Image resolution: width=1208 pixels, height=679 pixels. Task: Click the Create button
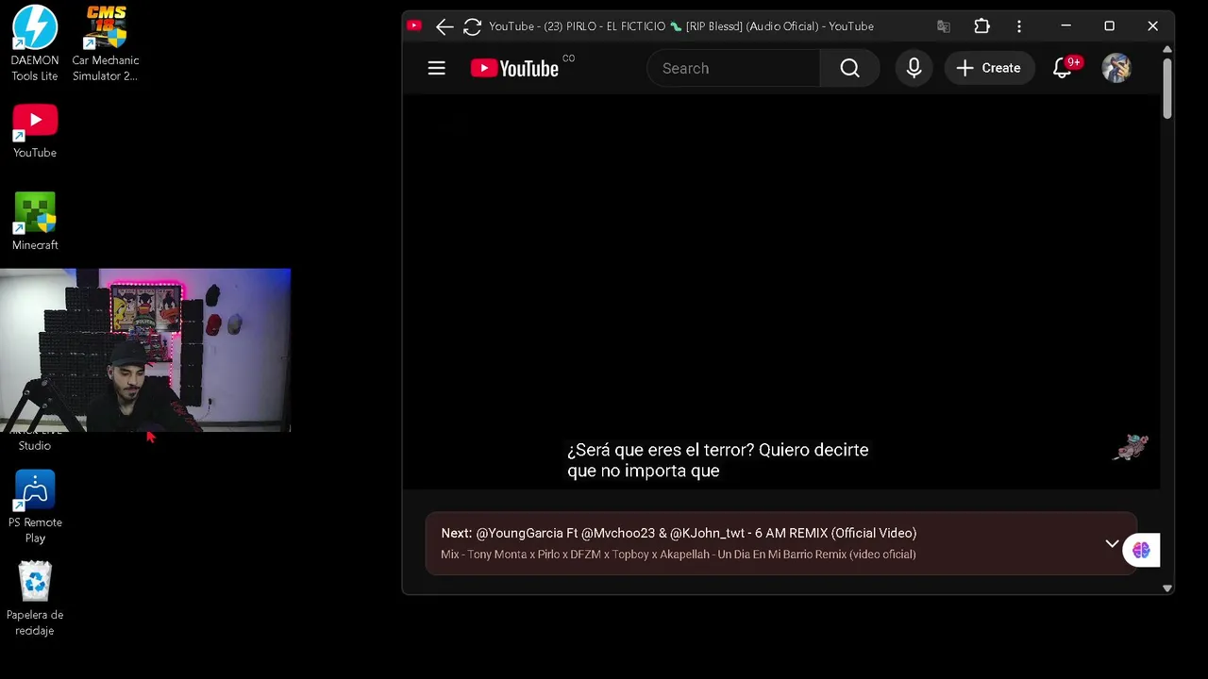pyautogui.click(x=988, y=68)
